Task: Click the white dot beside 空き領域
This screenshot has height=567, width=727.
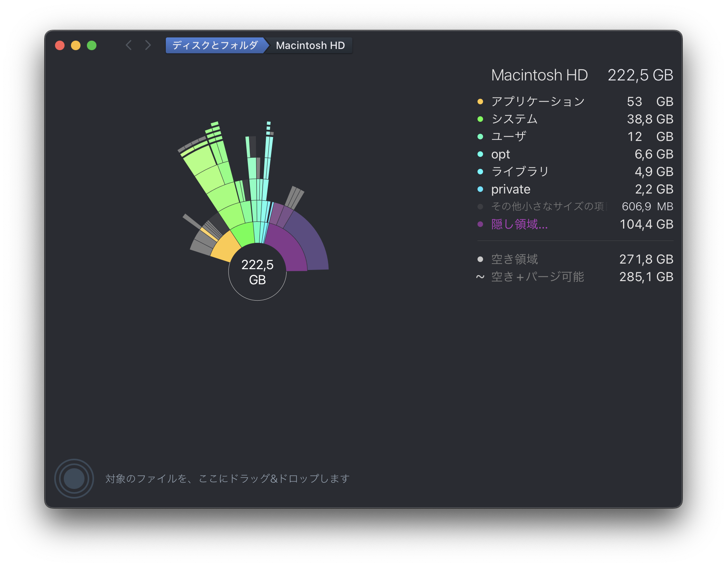Action: [x=480, y=259]
